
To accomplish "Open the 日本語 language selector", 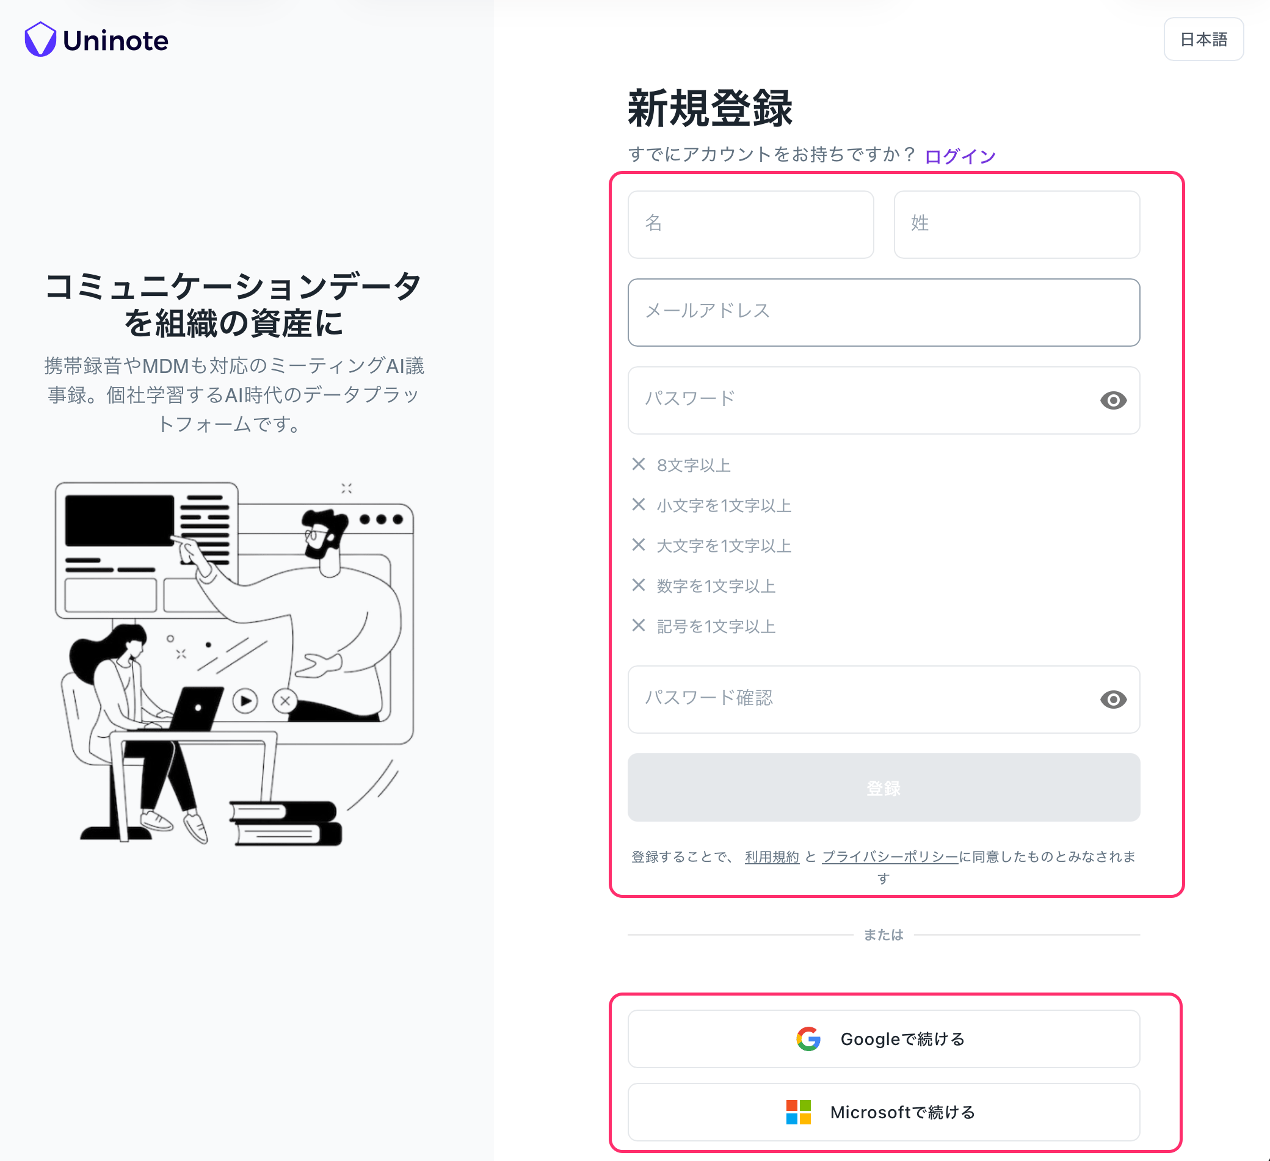I will (x=1203, y=40).
